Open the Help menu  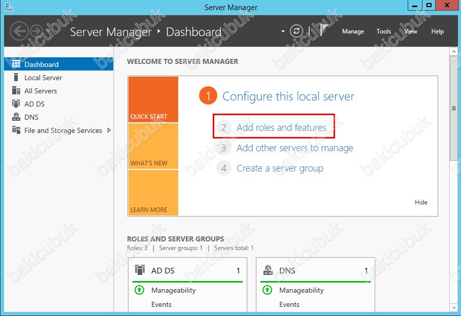(x=438, y=31)
